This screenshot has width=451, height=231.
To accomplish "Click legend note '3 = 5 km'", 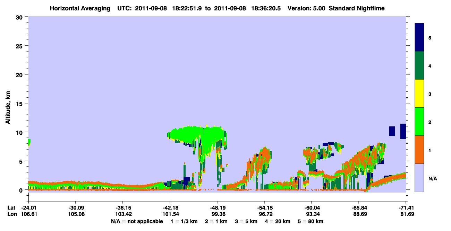I will point(246,221).
